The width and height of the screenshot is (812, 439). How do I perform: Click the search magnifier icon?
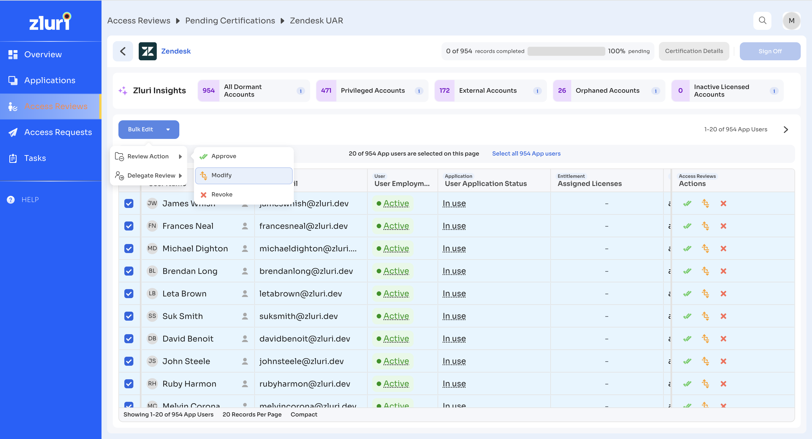762,21
